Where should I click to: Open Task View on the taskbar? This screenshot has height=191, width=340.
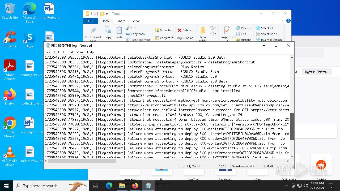coord(96,186)
